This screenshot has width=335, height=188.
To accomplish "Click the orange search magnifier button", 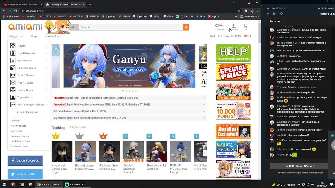I will [x=186, y=27].
